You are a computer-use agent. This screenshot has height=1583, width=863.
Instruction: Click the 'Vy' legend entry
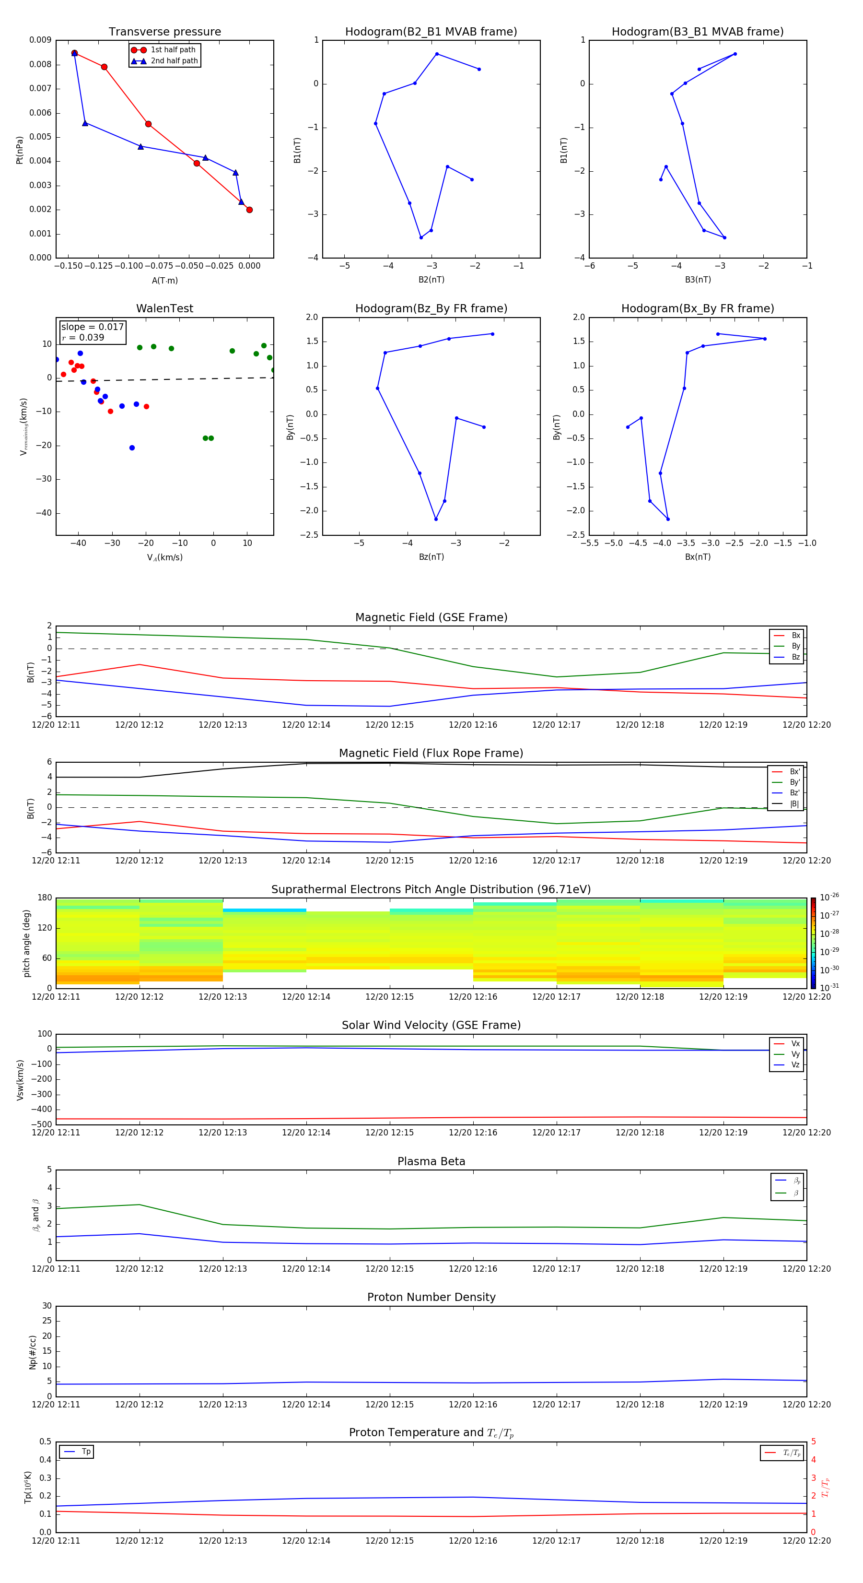(x=787, y=1054)
